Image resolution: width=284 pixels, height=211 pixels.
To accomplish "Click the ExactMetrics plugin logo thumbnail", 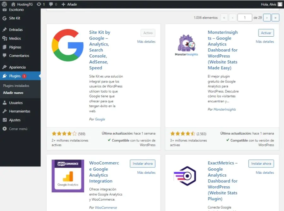I will (x=185, y=176).
